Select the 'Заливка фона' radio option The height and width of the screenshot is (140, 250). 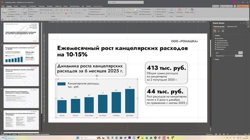coord(215,49)
